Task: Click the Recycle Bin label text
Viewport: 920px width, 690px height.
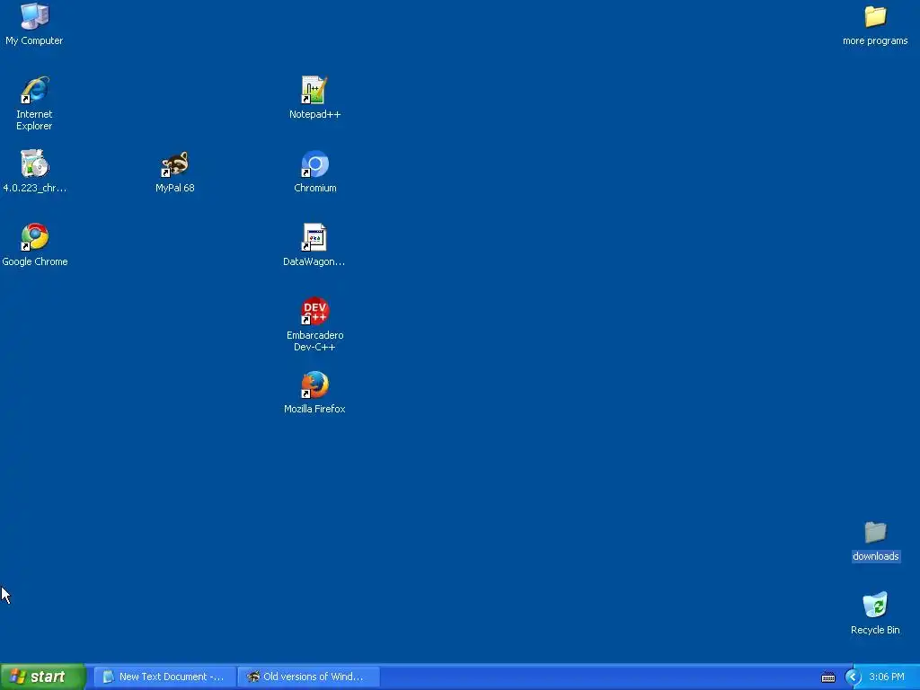Action: tap(875, 630)
